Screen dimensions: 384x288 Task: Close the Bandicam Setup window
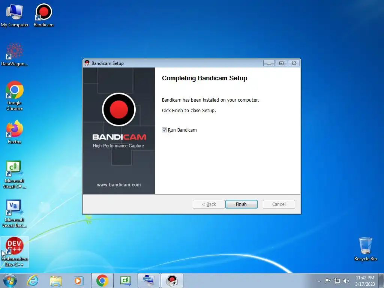(294, 63)
